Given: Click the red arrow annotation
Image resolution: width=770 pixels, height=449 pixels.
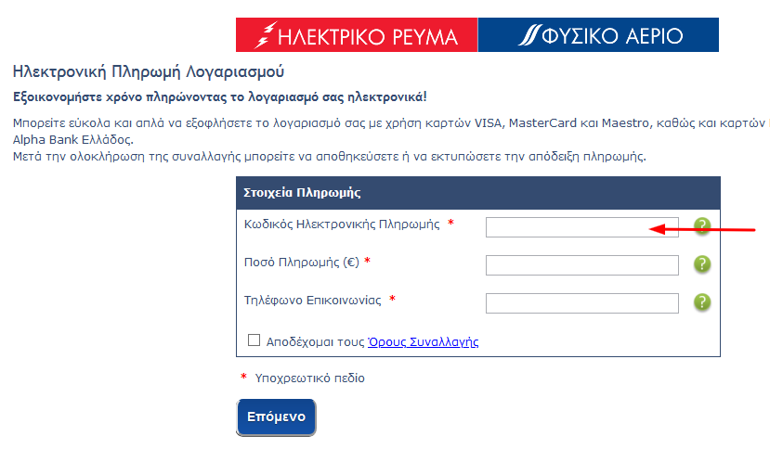Looking at the screenshot, I should (x=702, y=229).
